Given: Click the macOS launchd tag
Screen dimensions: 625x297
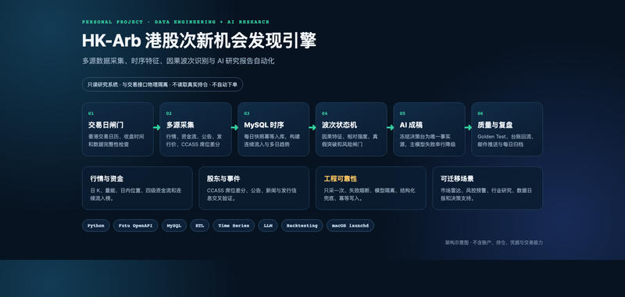Looking at the screenshot, I should 350,226.
